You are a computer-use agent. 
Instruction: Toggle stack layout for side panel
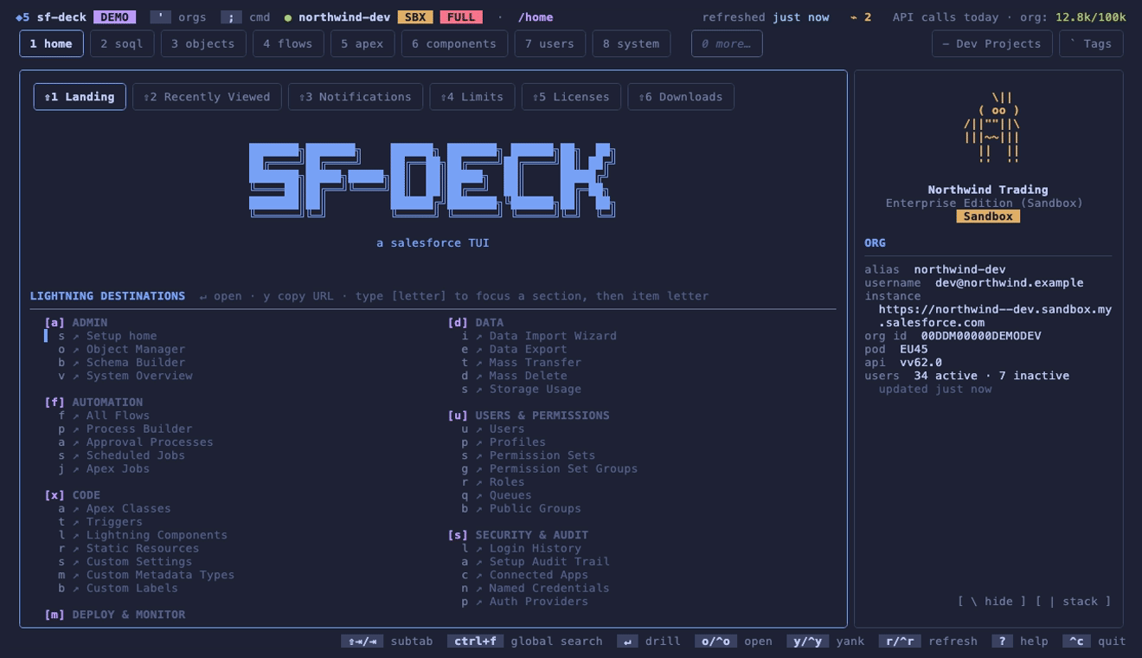point(1074,602)
